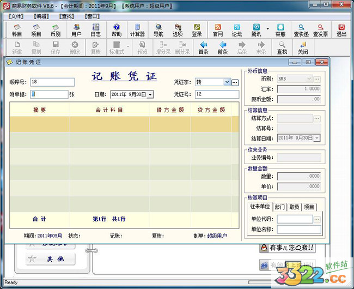Open the 论坛 forum link icon
This screenshot has height=289, width=354.
pyautogui.click(x=237, y=31)
